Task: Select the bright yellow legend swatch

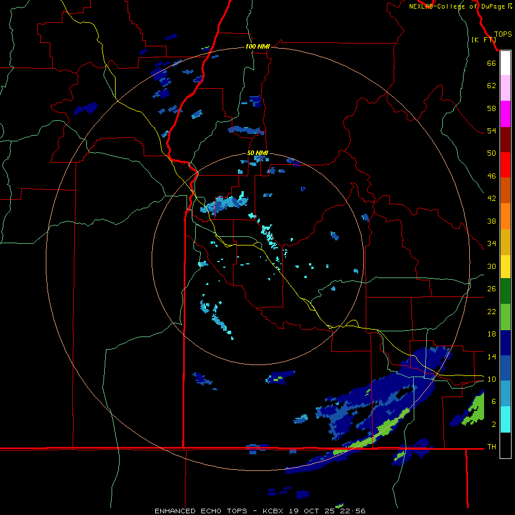Action: pyautogui.click(x=505, y=267)
